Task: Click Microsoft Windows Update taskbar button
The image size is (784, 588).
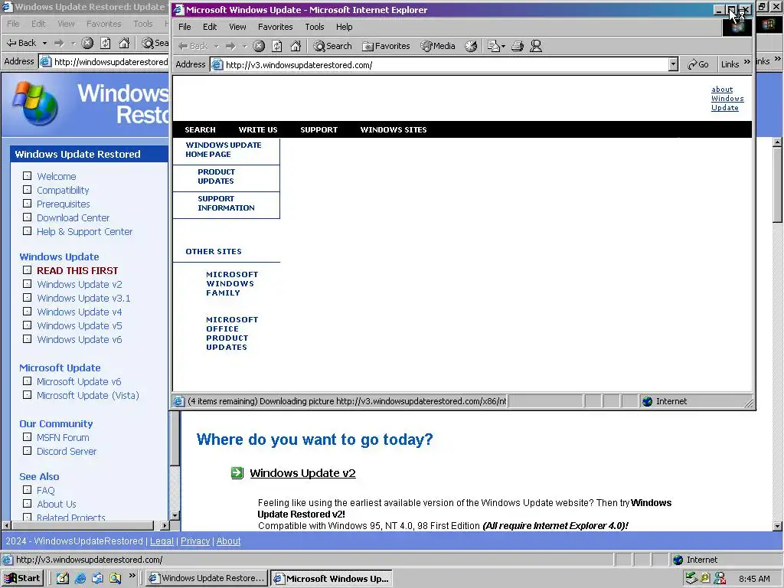Action: coord(332,578)
